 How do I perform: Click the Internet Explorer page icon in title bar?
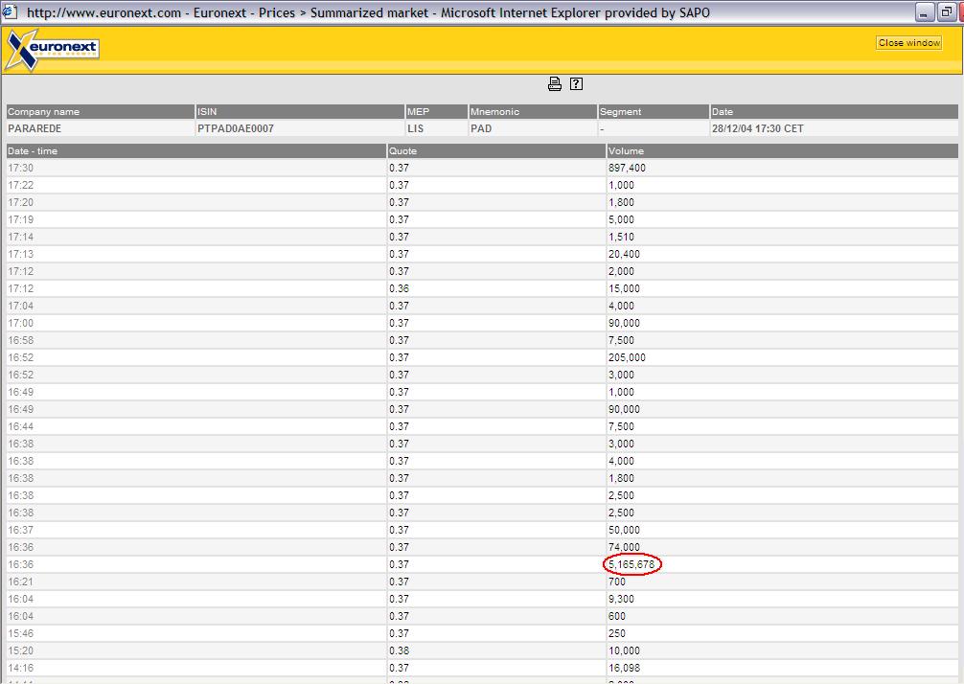point(11,12)
